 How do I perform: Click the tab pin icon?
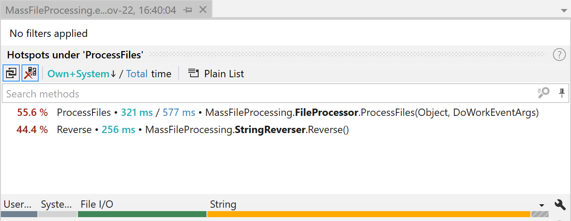pyautogui.click(x=188, y=10)
